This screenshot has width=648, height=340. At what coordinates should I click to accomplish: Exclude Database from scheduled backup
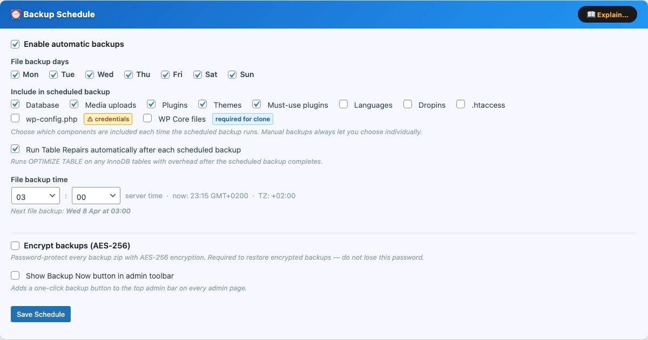[x=16, y=105]
